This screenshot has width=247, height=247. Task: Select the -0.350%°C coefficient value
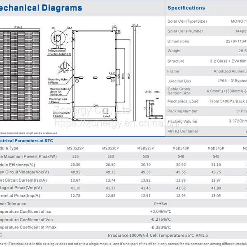pyautogui.click(x=161, y=228)
